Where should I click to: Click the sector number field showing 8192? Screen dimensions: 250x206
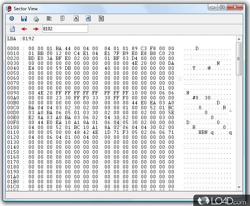click(x=65, y=29)
